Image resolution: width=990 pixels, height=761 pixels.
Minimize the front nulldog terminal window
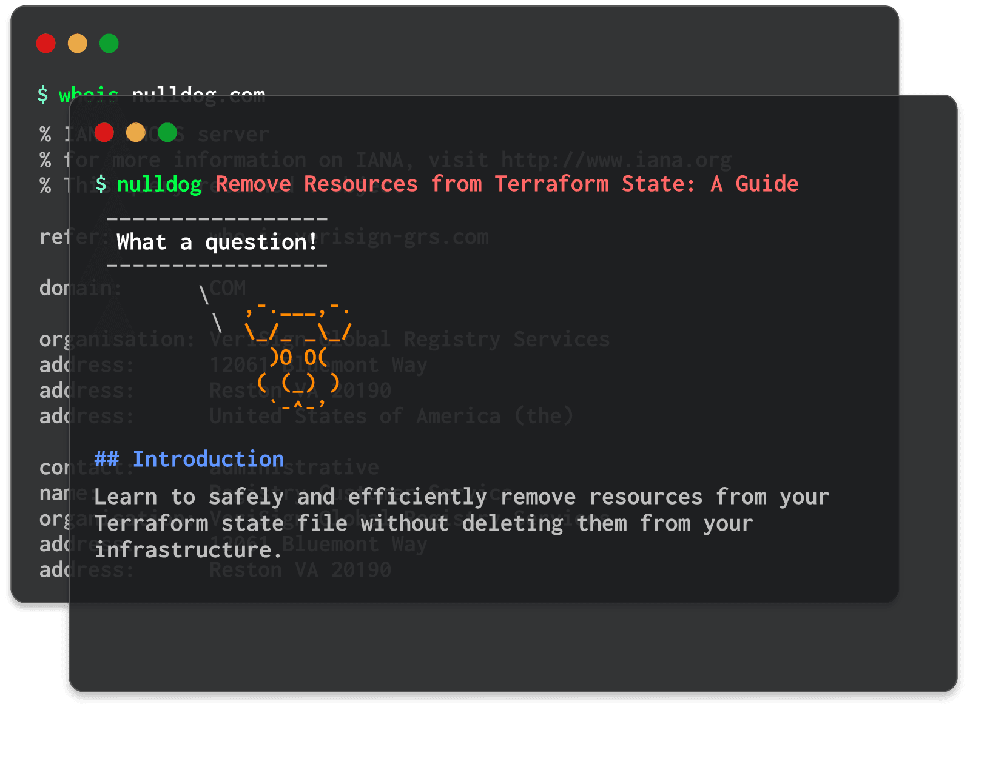tap(136, 132)
